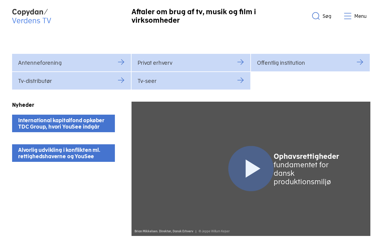Click the arrow icon beside Tv-distributør
Screen dimensions: 387x242
(x=121, y=80)
